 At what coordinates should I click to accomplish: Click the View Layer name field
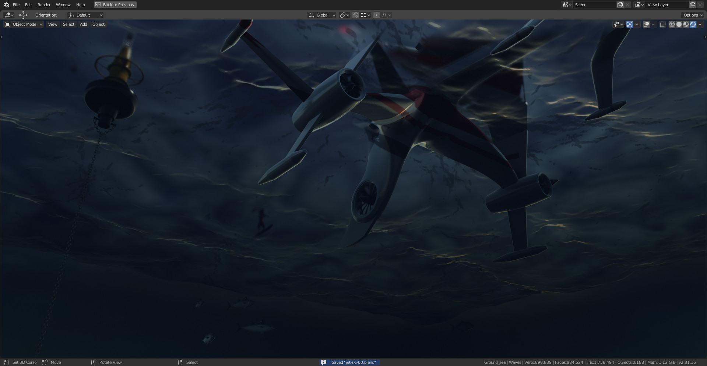(x=667, y=5)
